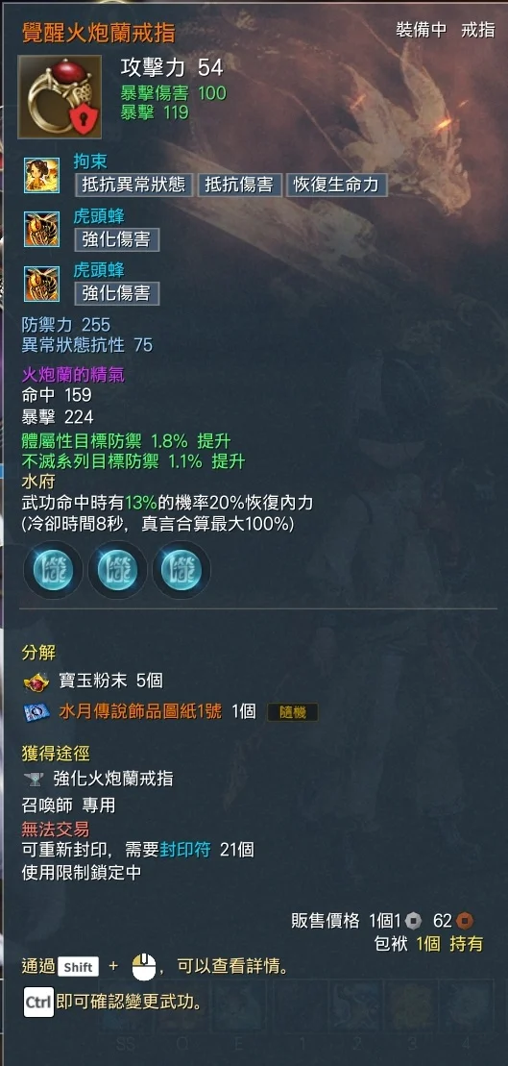Image resolution: width=508 pixels, height=1066 pixels.
Task: Click the 強化傷害 tag under first 虎頭蜂
Action: [117, 239]
